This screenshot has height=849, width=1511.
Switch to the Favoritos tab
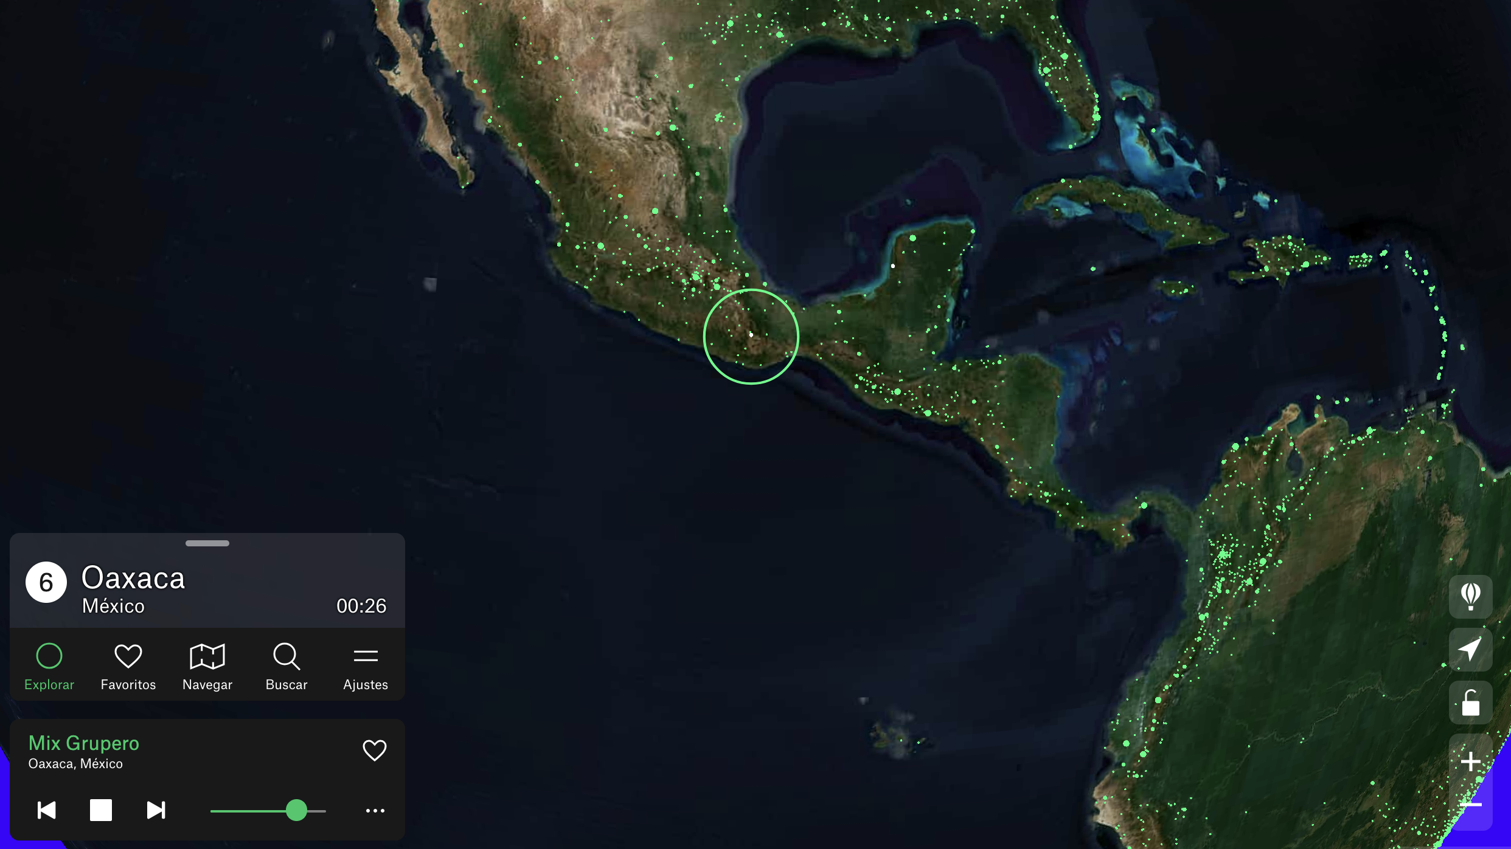pos(128,667)
